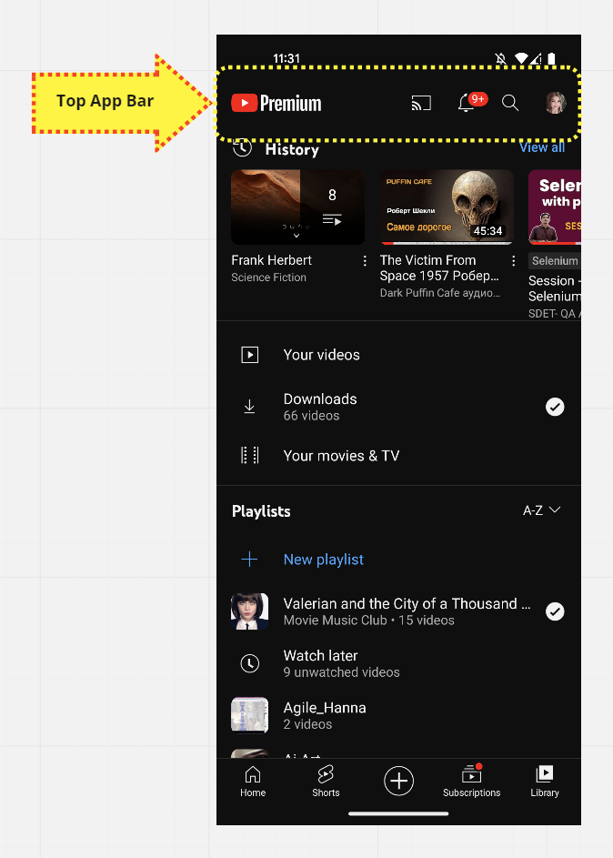Tap the Downloads completed checkmark

coord(555,407)
